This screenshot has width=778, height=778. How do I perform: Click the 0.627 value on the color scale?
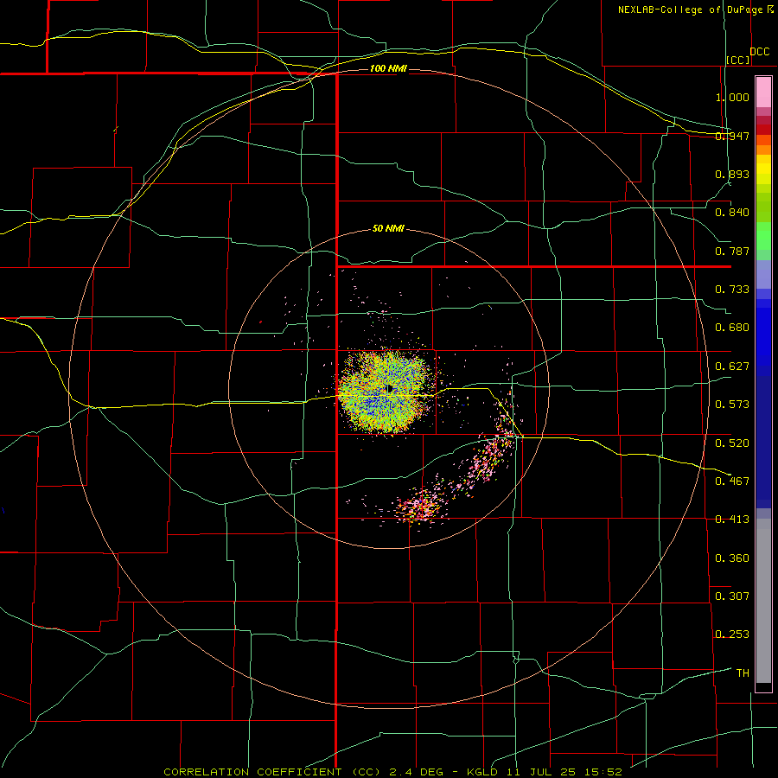click(732, 367)
